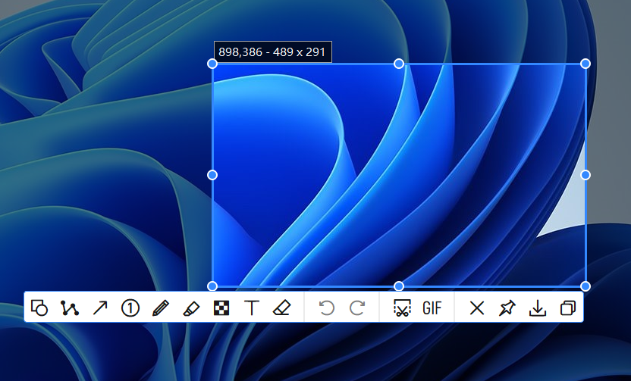
Task: Redo the previous annotation
Action: point(357,308)
